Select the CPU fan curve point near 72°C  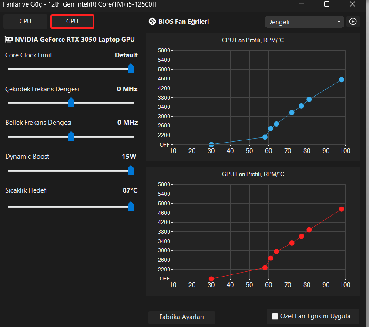click(x=292, y=113)
